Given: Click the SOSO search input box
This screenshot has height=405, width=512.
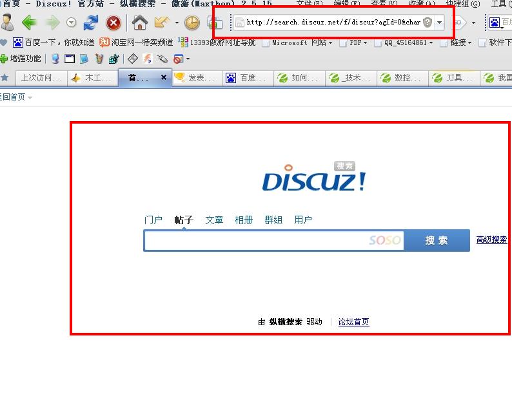Looking at the screenshot, I should click(x=274, y=241).
